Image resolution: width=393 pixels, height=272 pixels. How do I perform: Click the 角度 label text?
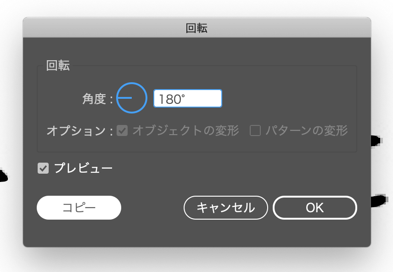tap(94, 99)
